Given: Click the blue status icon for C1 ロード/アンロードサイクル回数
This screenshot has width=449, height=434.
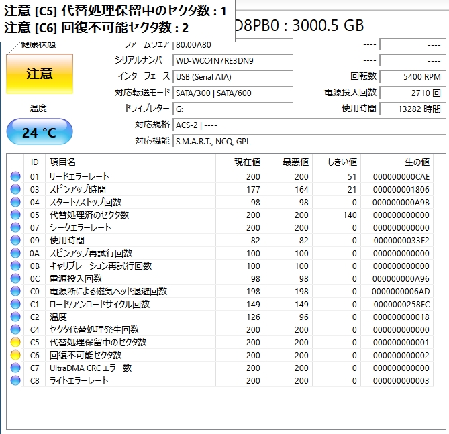Looking at the screenshot, I should pyautogui.click(x=15, y=304).
